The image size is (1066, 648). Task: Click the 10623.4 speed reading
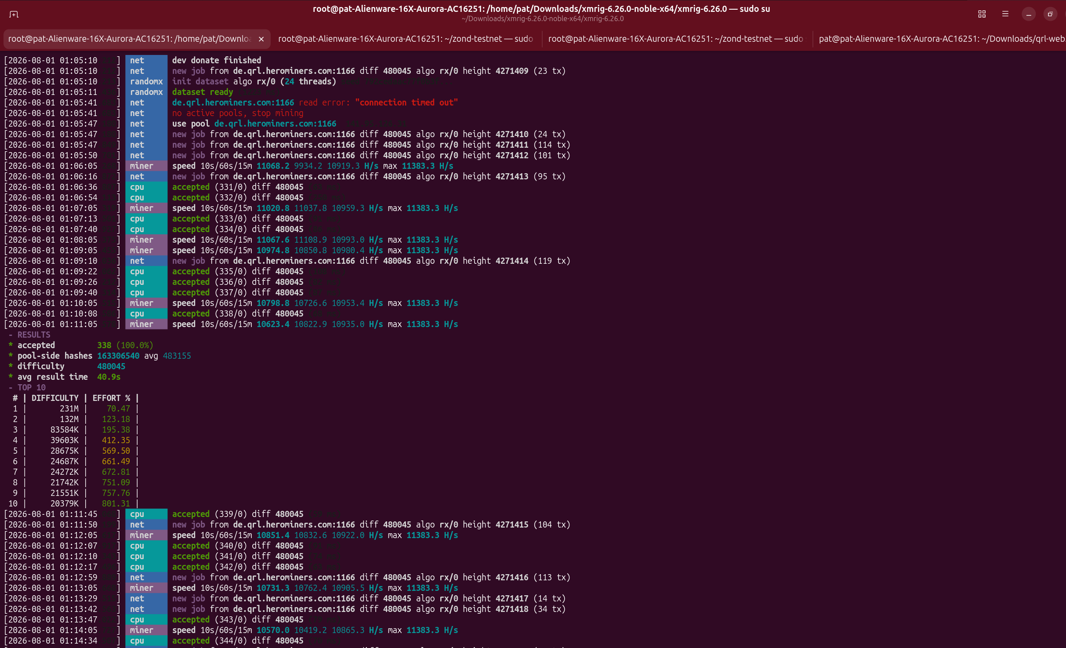pos(273,324)
